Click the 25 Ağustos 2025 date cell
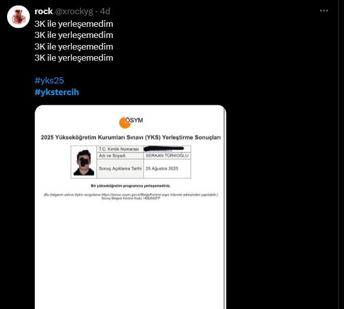This screenshot has height=309, width=344. 162,168
